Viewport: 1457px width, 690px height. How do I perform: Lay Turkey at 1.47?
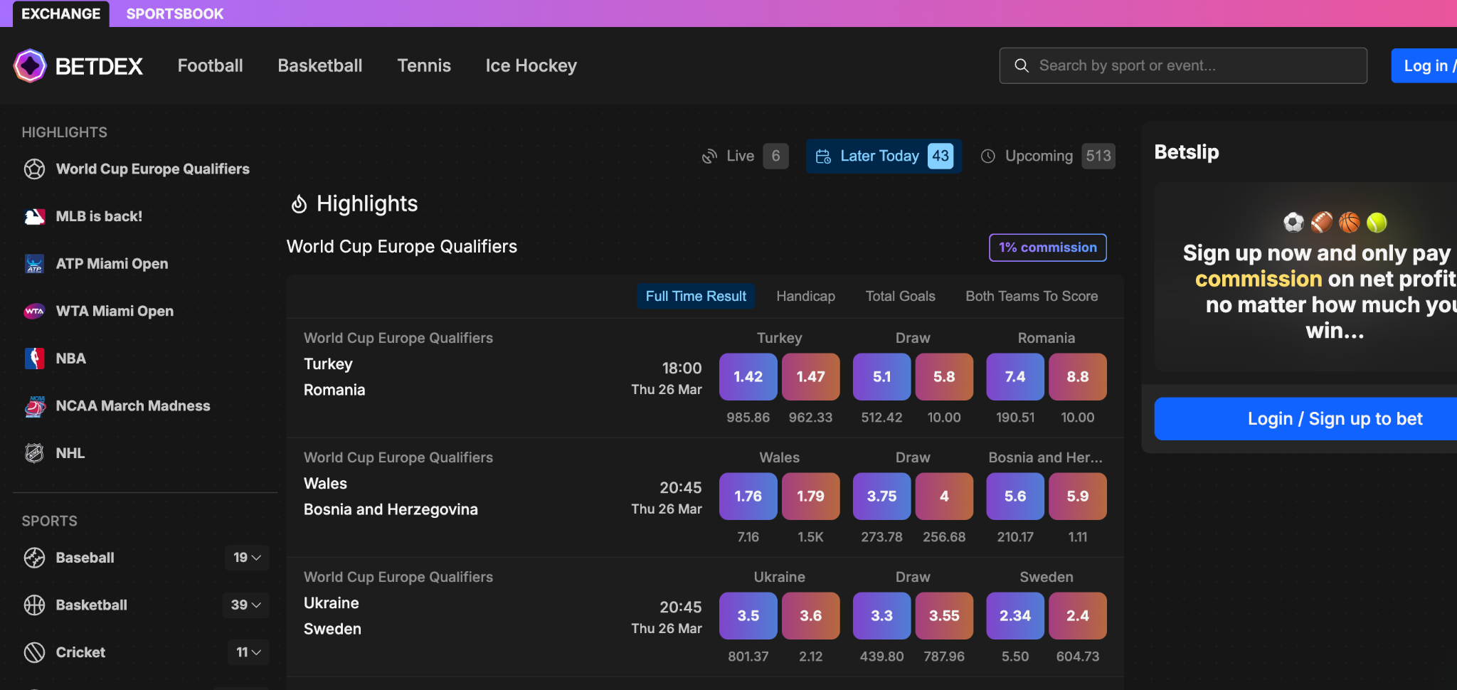[811, 377]
